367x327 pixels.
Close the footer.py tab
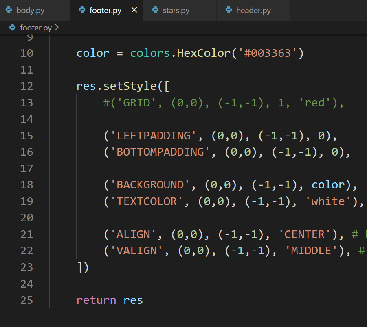[134, 10]
